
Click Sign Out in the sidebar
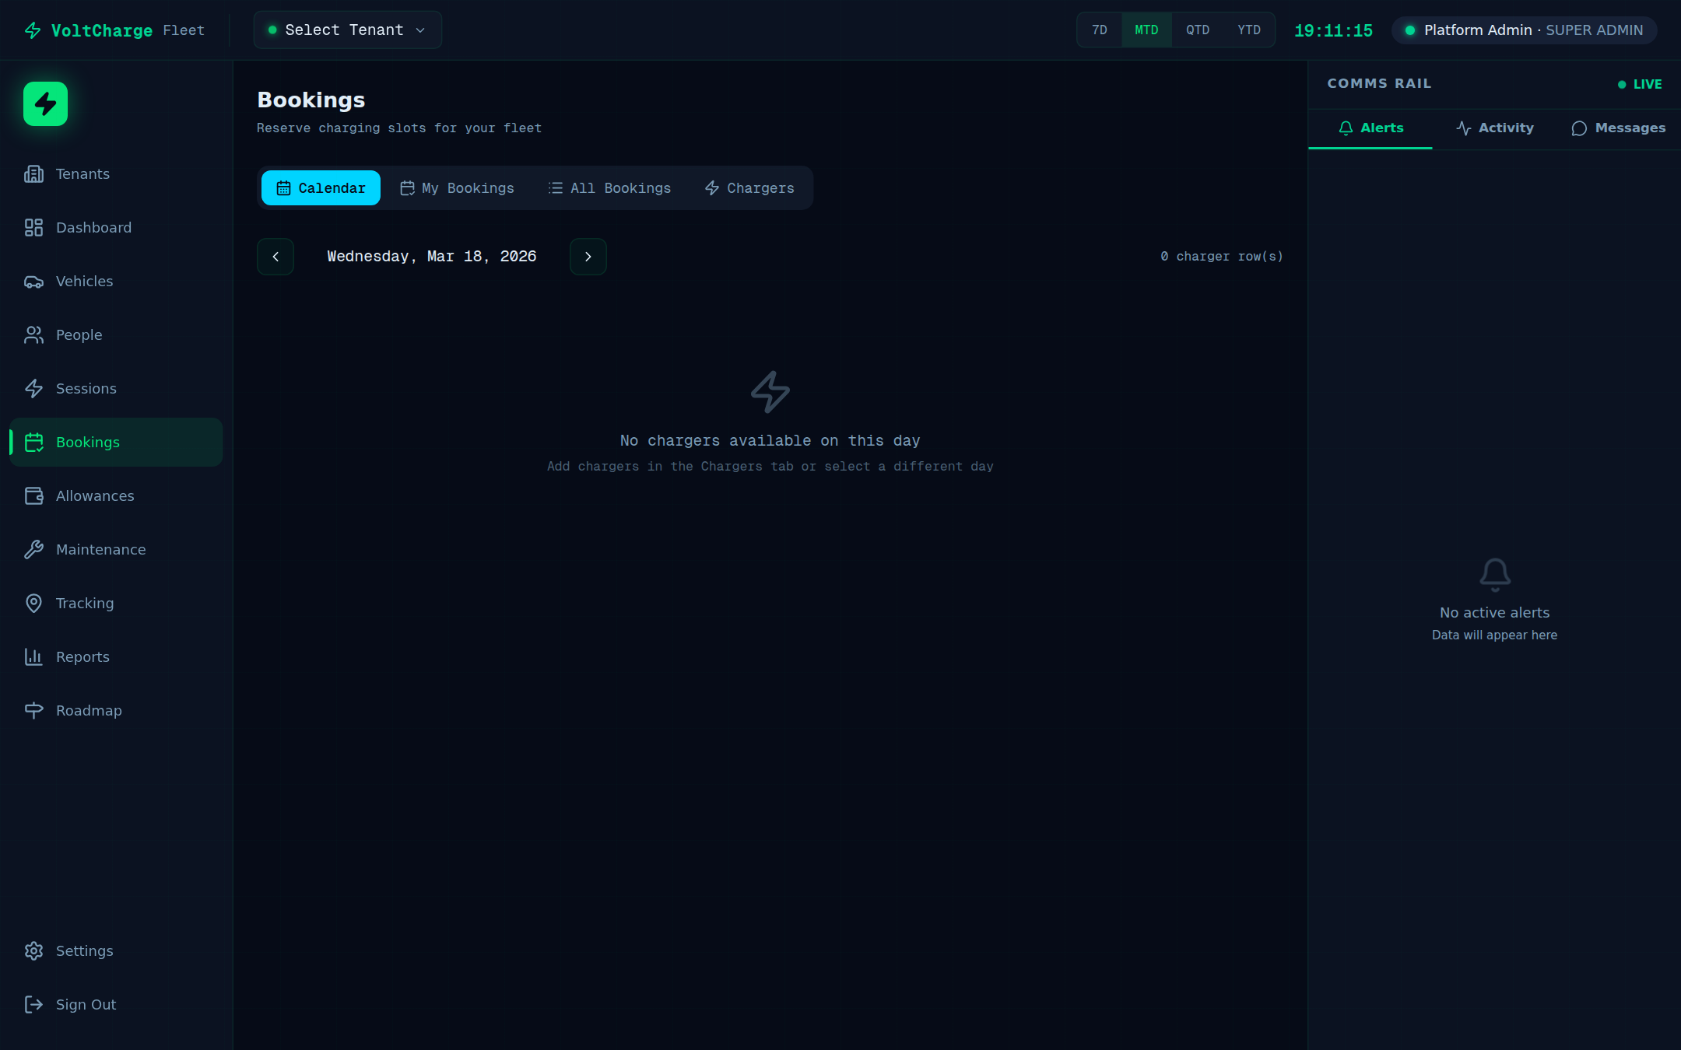click(86, 1004)
